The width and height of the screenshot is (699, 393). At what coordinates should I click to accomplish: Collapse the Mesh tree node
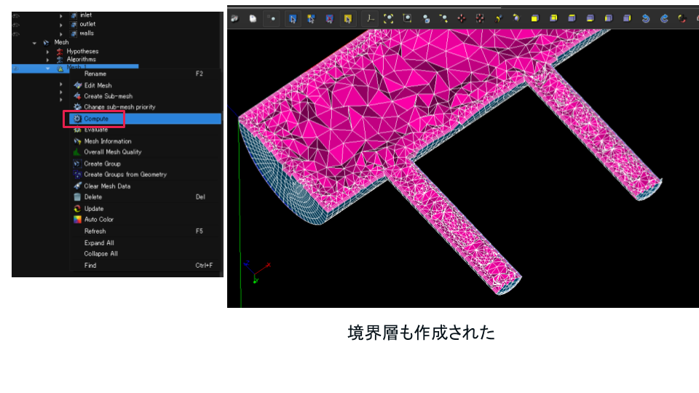click(x=35, y=43)
